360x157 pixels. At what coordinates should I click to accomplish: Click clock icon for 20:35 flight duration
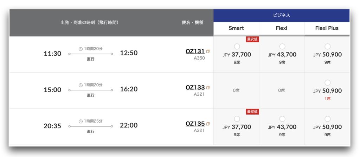(x=81, y=121)
